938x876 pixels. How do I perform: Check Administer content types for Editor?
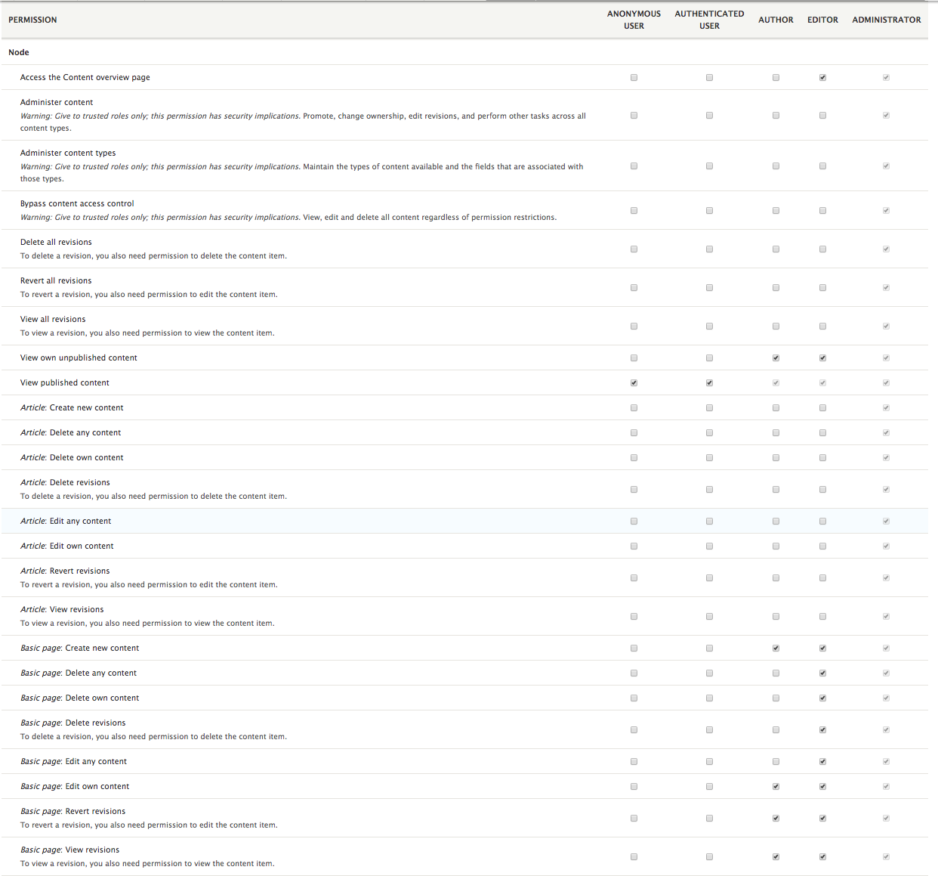[x=822, y=166]
